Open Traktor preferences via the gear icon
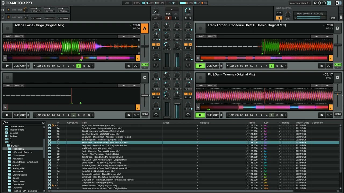This screenshot has width=344, height=193. point(320,3)
